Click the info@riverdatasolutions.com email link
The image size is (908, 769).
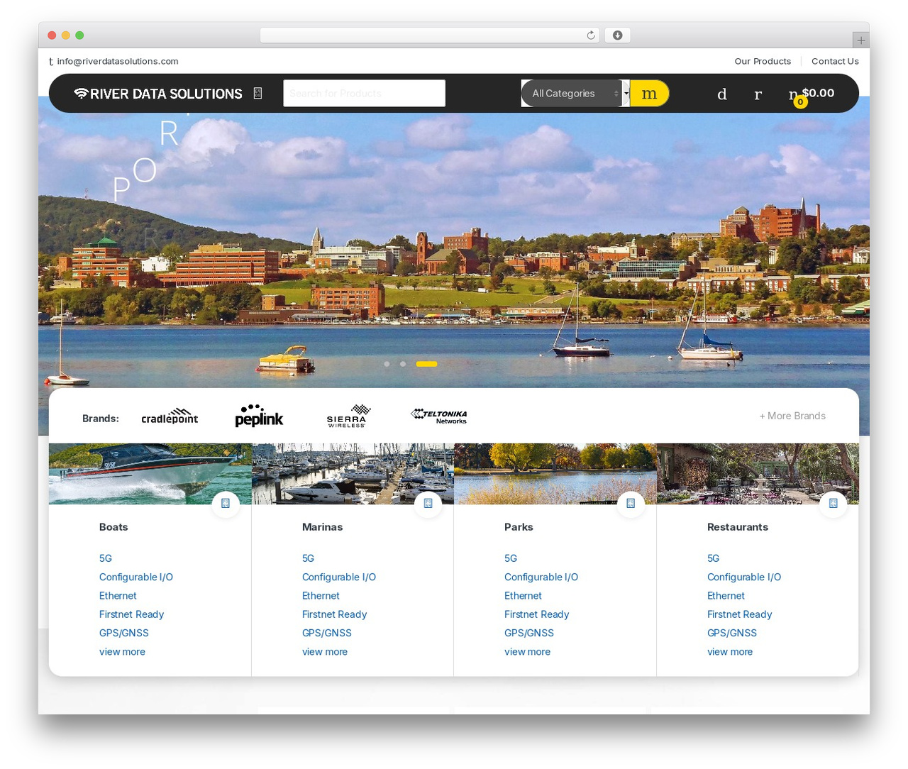118,62
